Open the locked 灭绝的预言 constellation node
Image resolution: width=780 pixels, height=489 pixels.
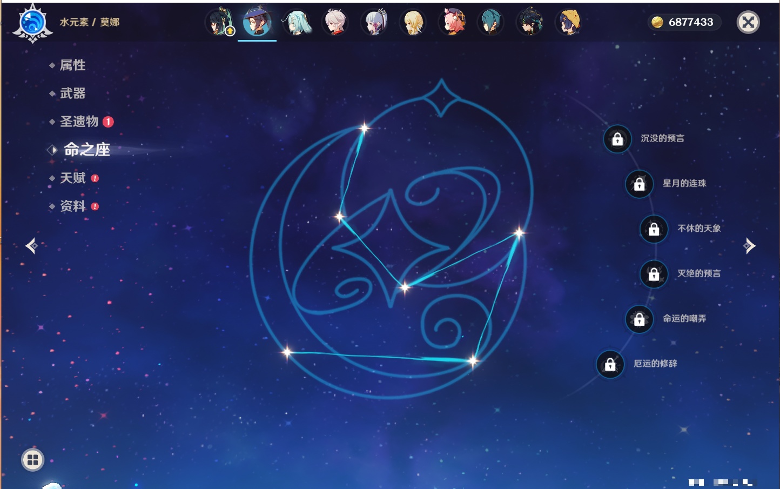click(654, 274)
